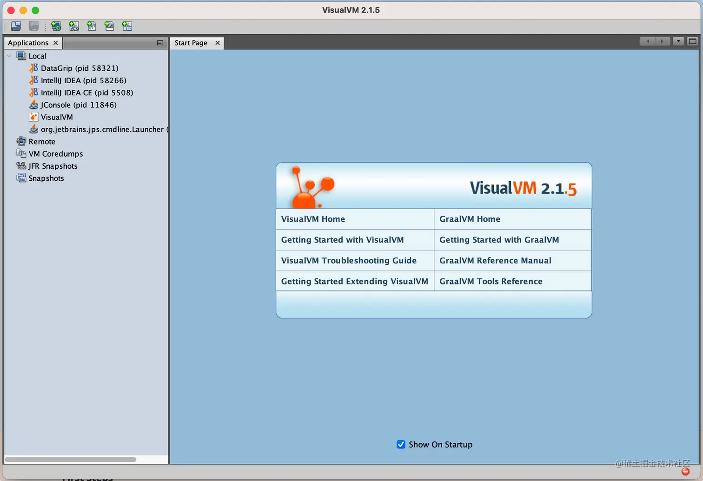
Task: Click the Add VM Coredump toolbar icon
Action: 92,26
